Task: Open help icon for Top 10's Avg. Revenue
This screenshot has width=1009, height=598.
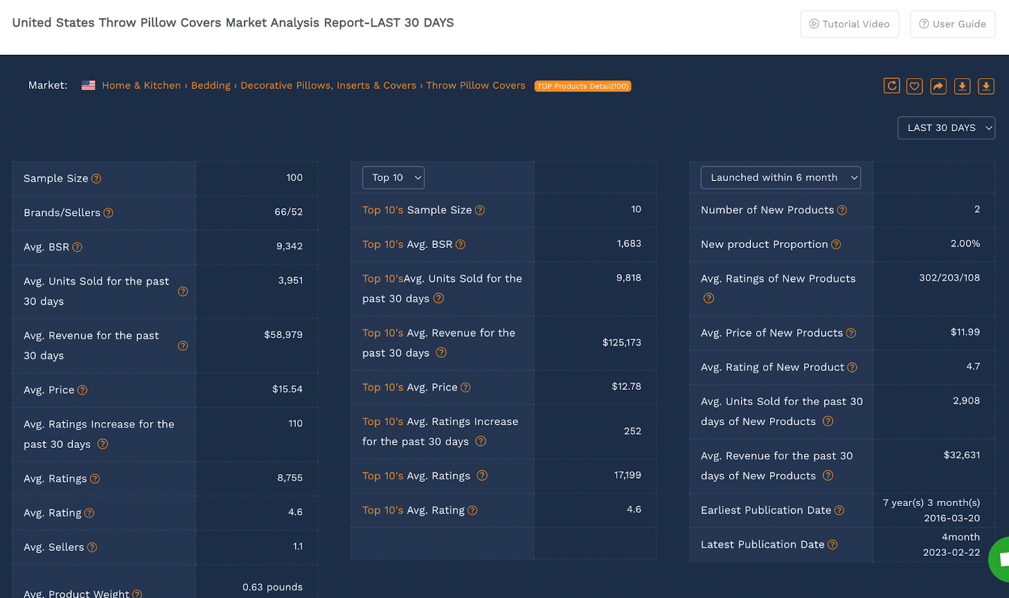Action: (441, 353)
